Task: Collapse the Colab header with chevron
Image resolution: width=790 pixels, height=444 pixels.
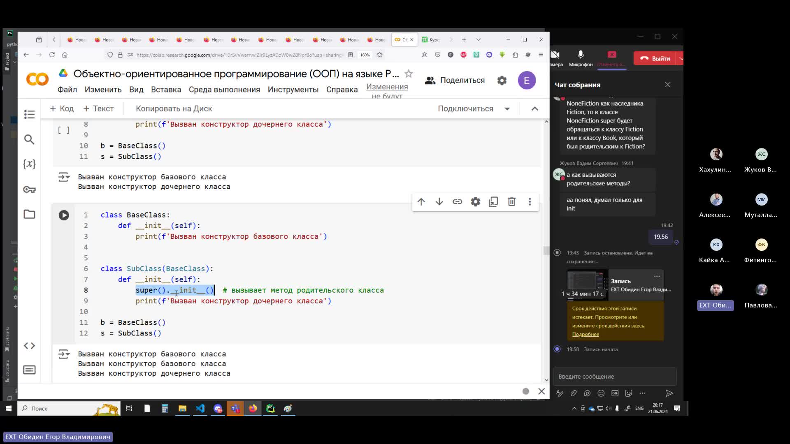Action: pyautogui.click(x=534, y=109)
